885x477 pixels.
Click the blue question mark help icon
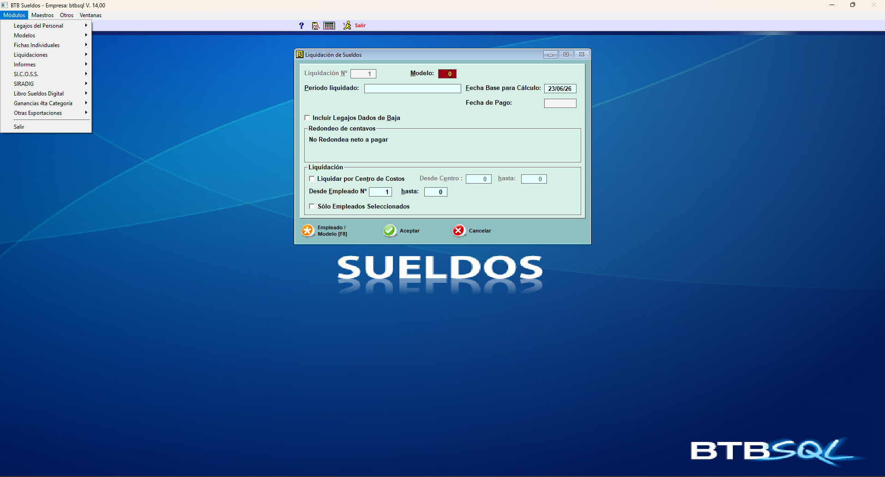[301, 26]
